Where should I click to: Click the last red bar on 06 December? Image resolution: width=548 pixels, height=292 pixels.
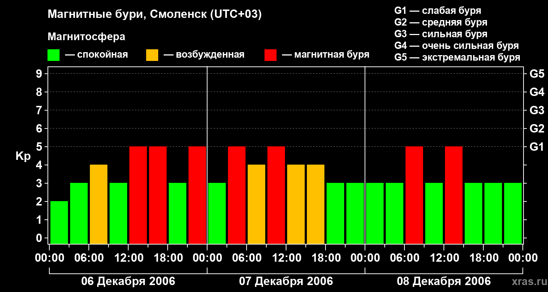pos(197,195)
